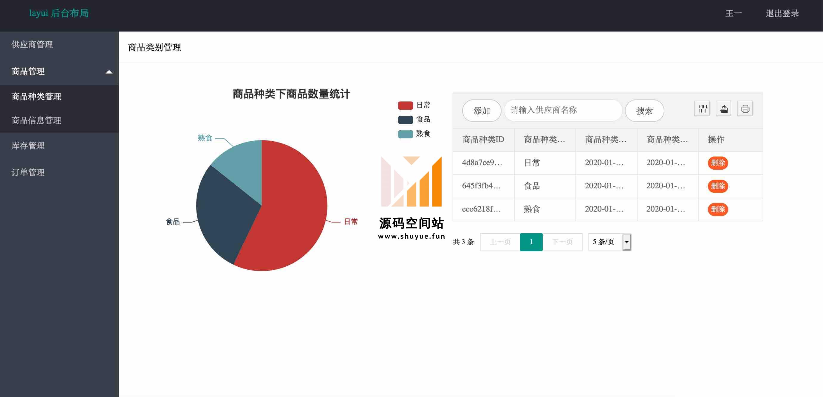Click pie label 食品
Image resolution: width=823 pixels, height=397 pixels.
(x=173, y=222)
